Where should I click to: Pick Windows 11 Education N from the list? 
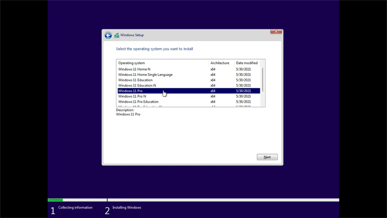pos(137,85)
